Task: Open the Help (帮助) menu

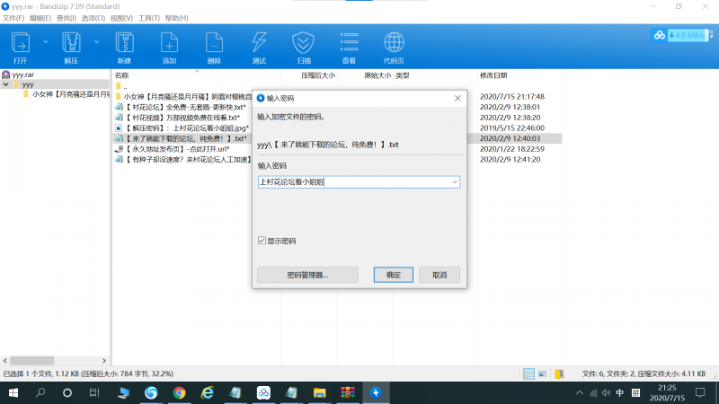Action: pos(176,18)
